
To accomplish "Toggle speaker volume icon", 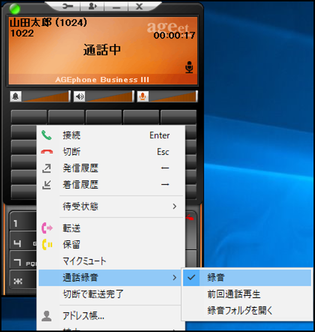I will point(80,96).
